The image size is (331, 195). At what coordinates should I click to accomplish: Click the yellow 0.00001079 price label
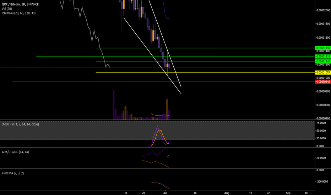point(323,73)
